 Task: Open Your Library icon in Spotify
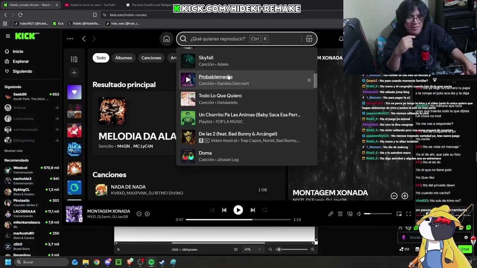(x=74, y=59)
